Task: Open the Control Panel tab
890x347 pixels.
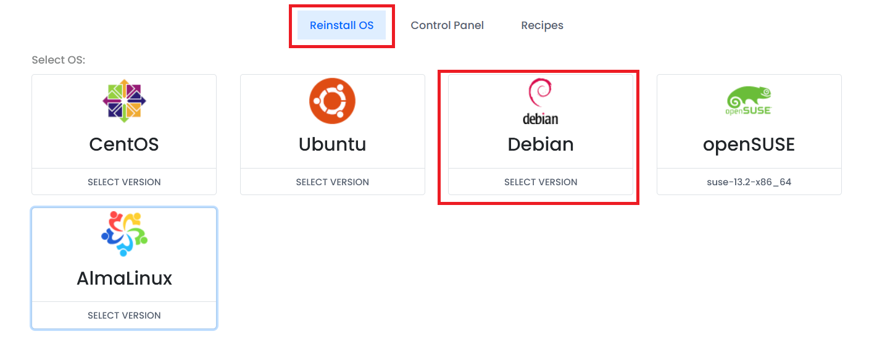Action: click(447, 25)
